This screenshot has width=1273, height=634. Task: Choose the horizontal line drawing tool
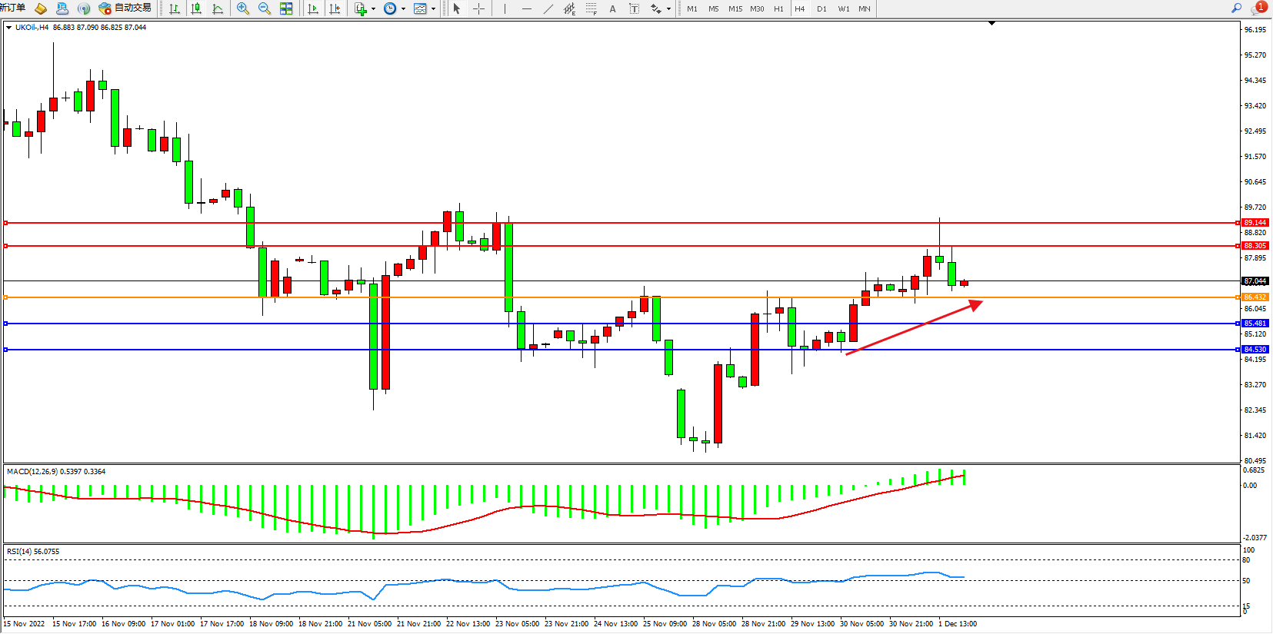pos(526,8)
